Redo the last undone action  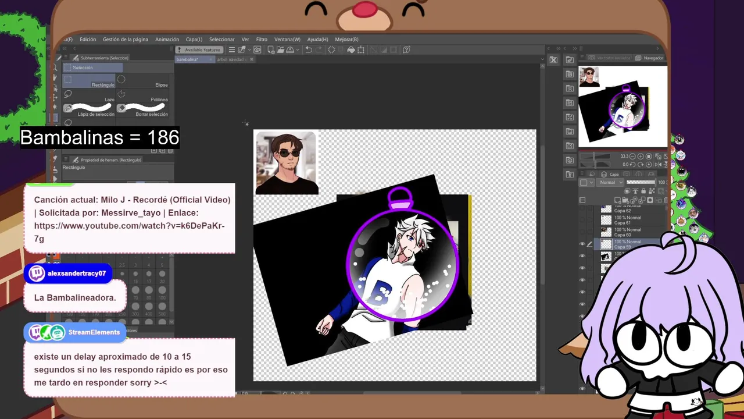(x=319, y=49)
